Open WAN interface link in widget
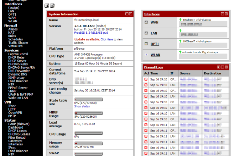This screenshot has width=235, height=156. coord(155,22)
